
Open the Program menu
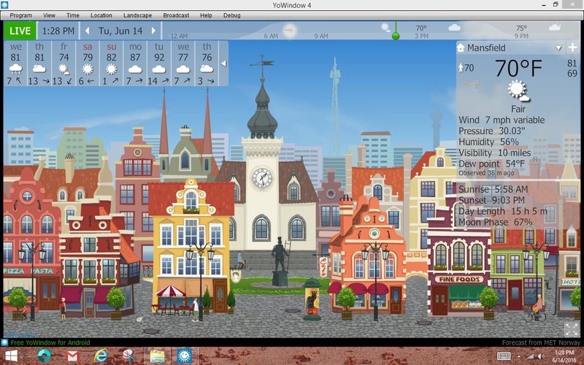pos(20,15)
